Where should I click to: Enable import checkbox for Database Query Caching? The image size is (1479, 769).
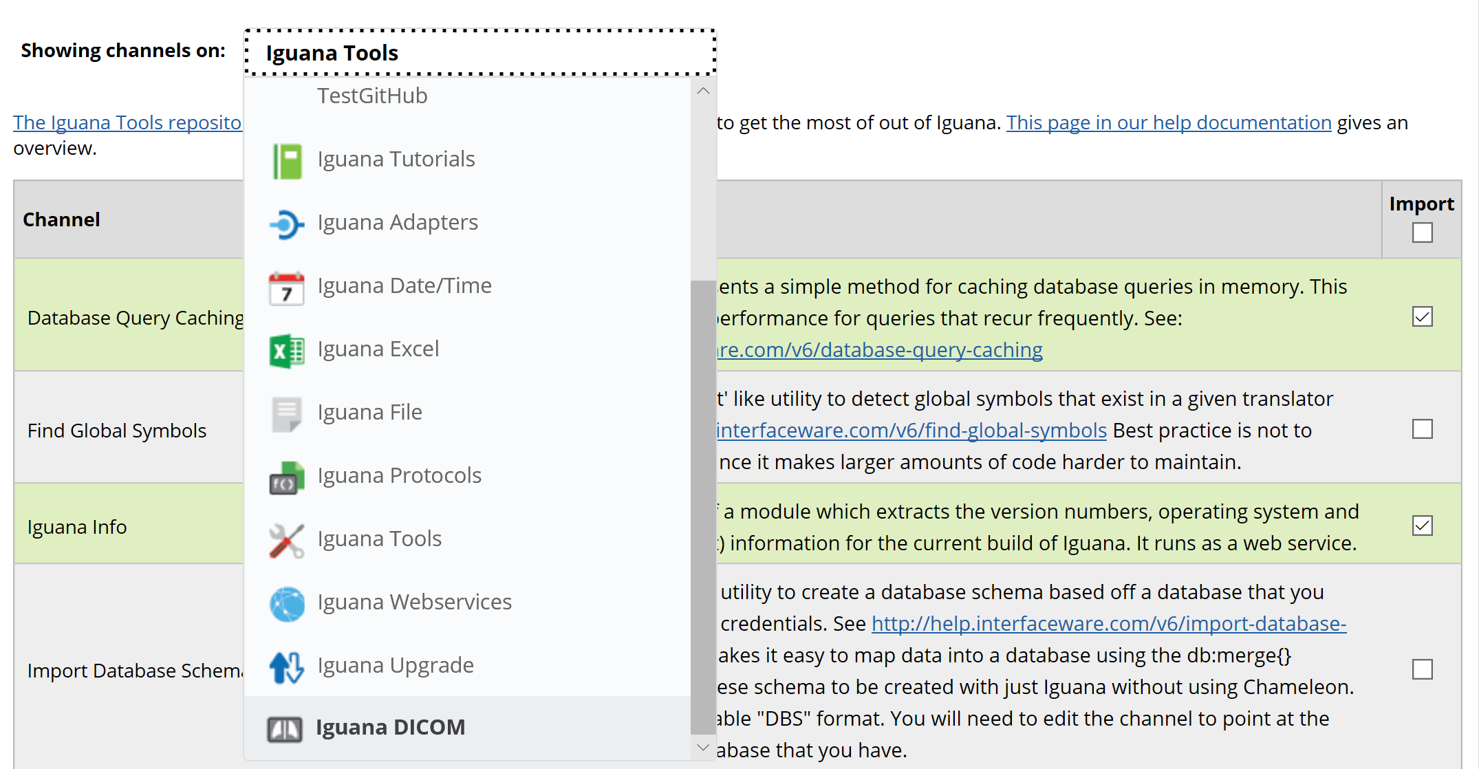coord(1423,317)
